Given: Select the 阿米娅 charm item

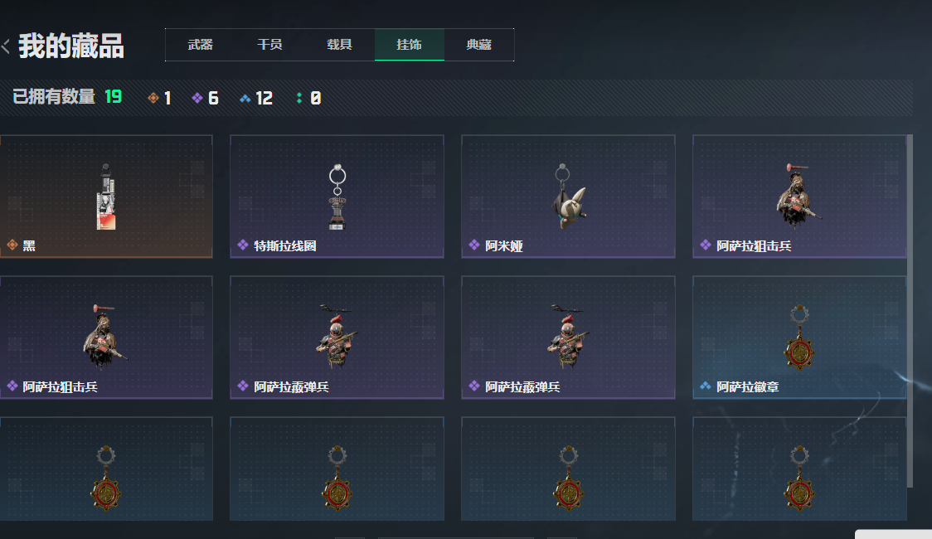Looking at the screenshot, I should point(568,196).
